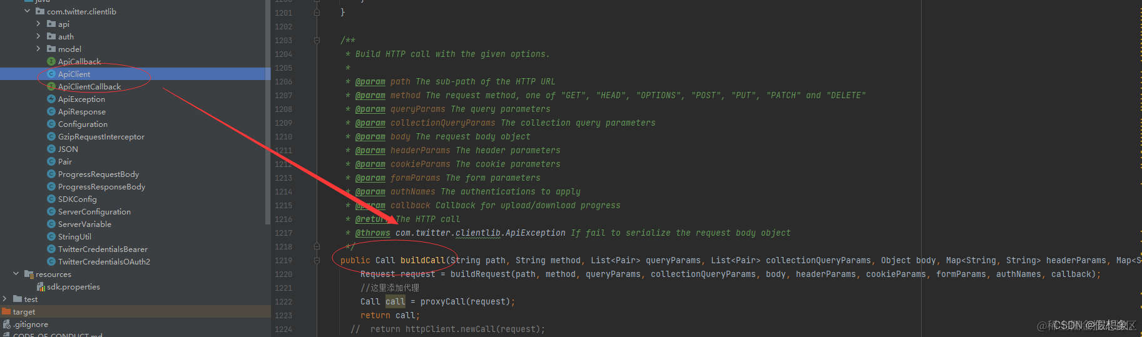The height and width of the screenshot is (337, 1142).
Task: Fold the buildCall method at line 1219
Action: (317, 260)
